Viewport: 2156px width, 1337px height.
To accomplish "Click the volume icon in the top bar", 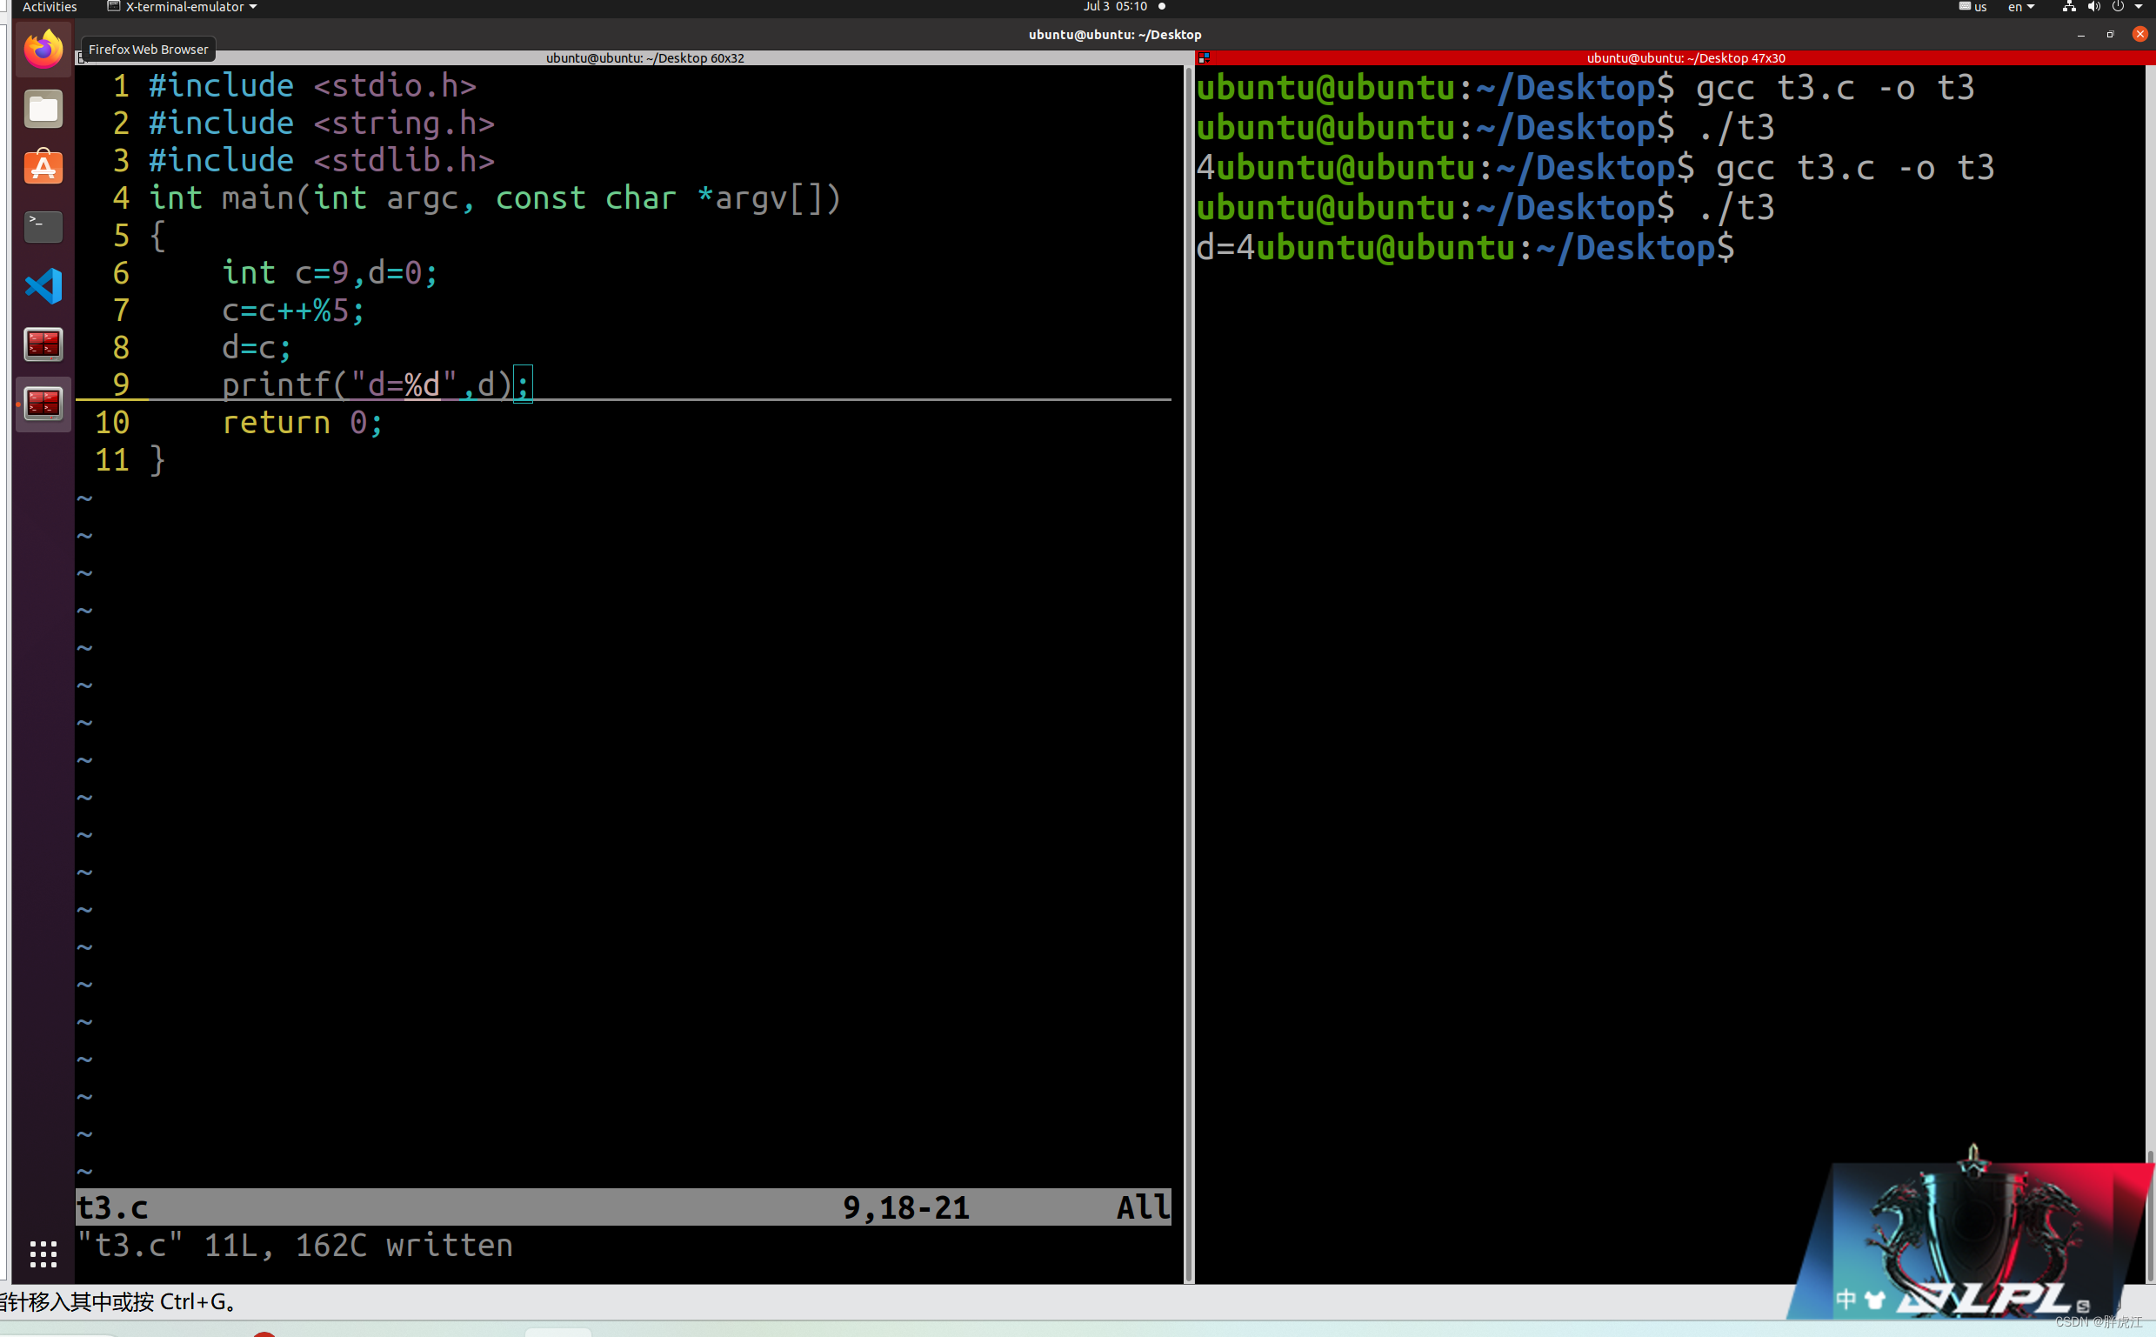I will (x=2093, y=7).
